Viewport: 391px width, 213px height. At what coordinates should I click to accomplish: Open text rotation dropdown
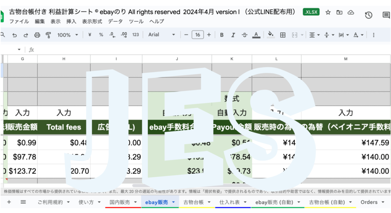click(x=358, y=35)
